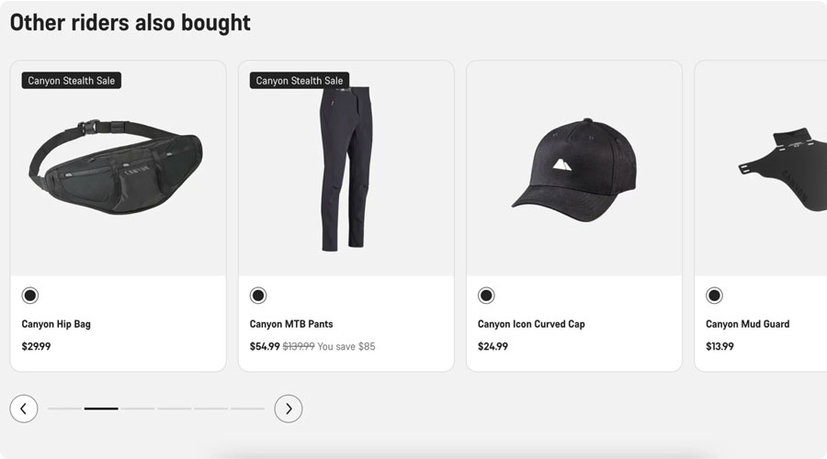Jump to the last carousel page indicator
Image resolution: width=827 pixels, height=459 pixels.
(x=247, y=409)
